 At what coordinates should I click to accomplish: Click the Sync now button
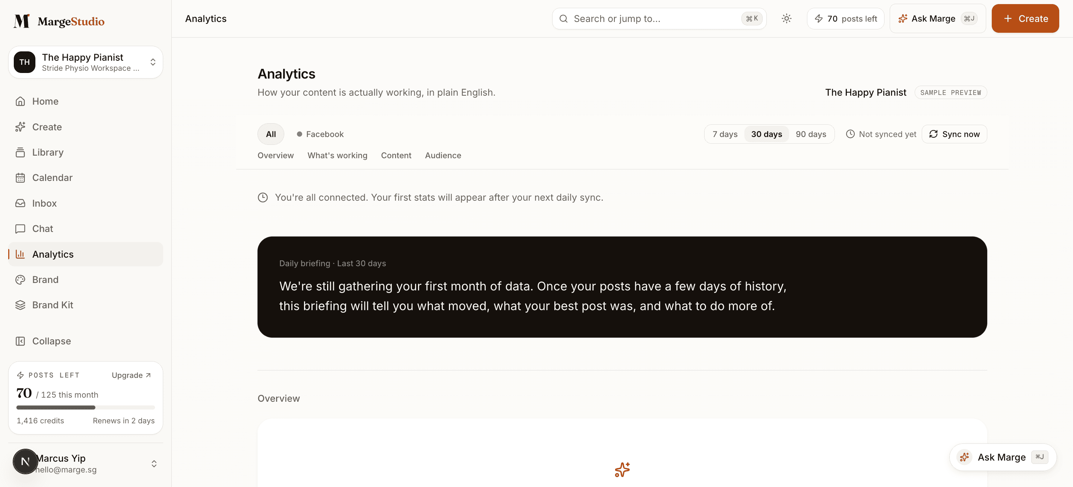954,134
